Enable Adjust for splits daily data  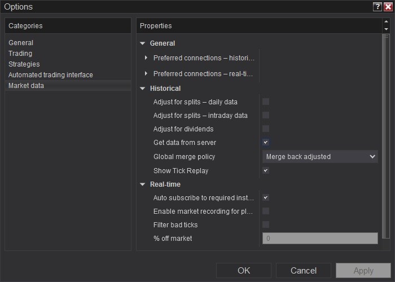point(266,102)
